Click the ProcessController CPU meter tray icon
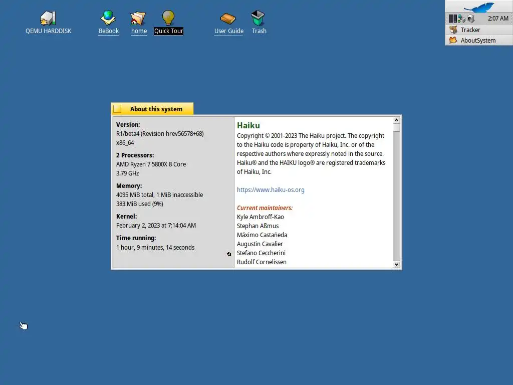The height and width of the screenshot is (385, 513). [452, 19]
